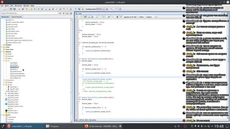Undo last edit in Code editor
Image resolution: width=230 pixels, height=129 pixels.
[109, 17]
